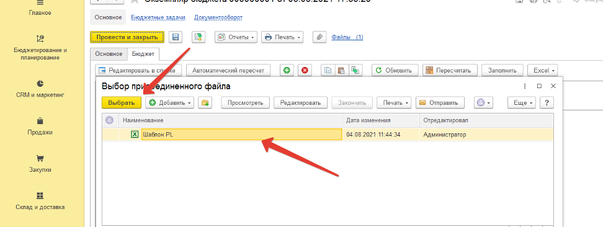
Task: Click the green add row icon
Action: click(x=287, y=71)
